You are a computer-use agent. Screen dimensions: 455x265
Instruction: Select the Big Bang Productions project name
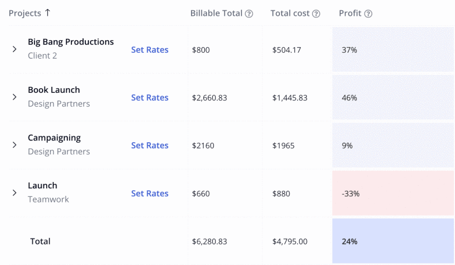71,41
